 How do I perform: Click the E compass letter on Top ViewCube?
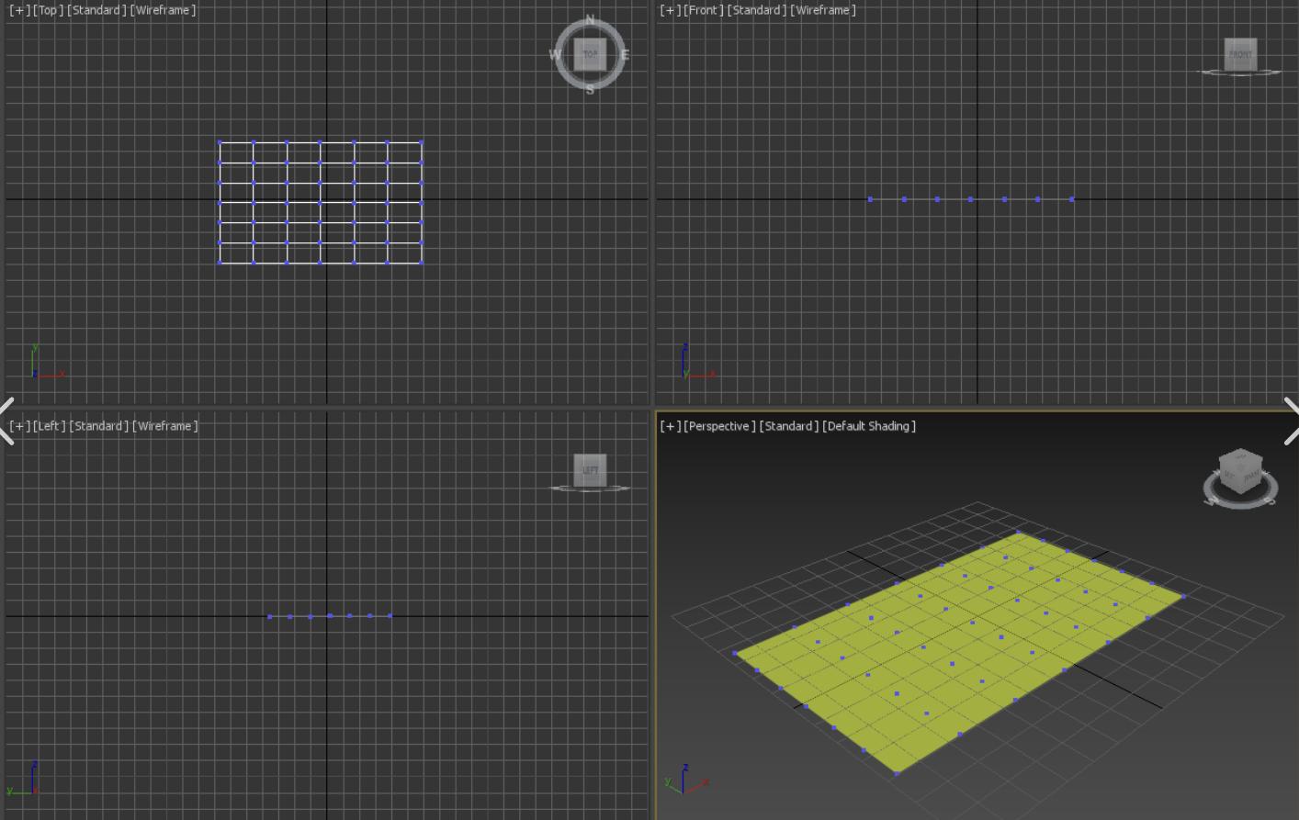coord(625,55)
